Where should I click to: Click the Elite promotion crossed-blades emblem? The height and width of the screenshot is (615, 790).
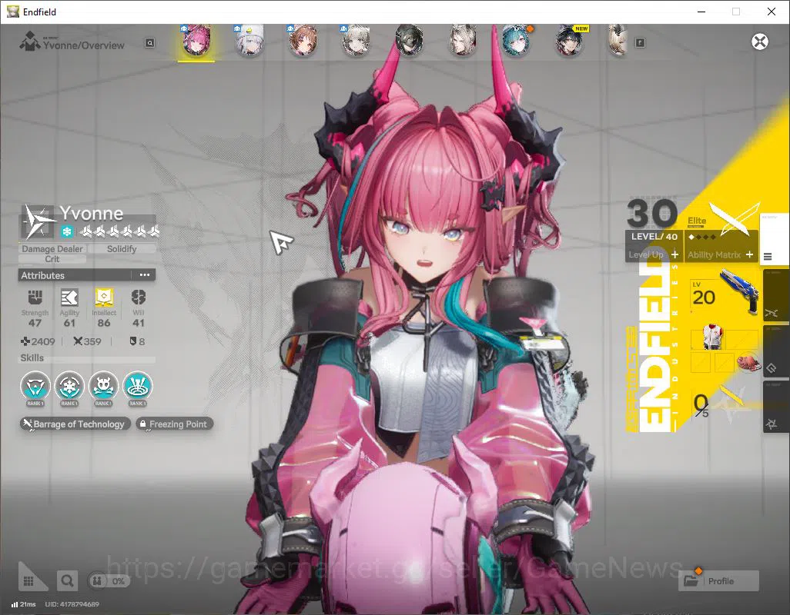coord(734,219)
